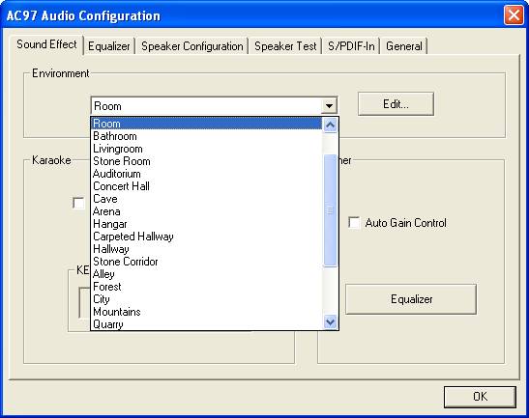
Task: Close the AC97 Audio Configuration window
Action: [x=514, y=15]
